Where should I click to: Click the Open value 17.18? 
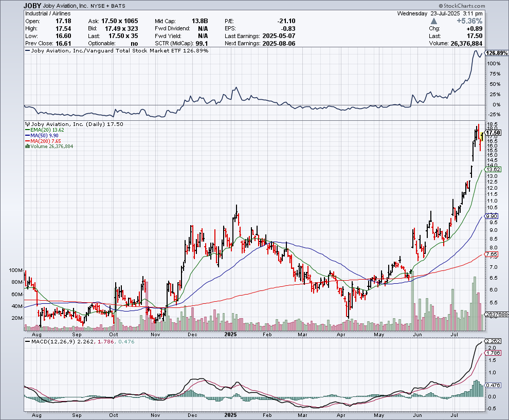pyautogui.click(x=63, y=21)
